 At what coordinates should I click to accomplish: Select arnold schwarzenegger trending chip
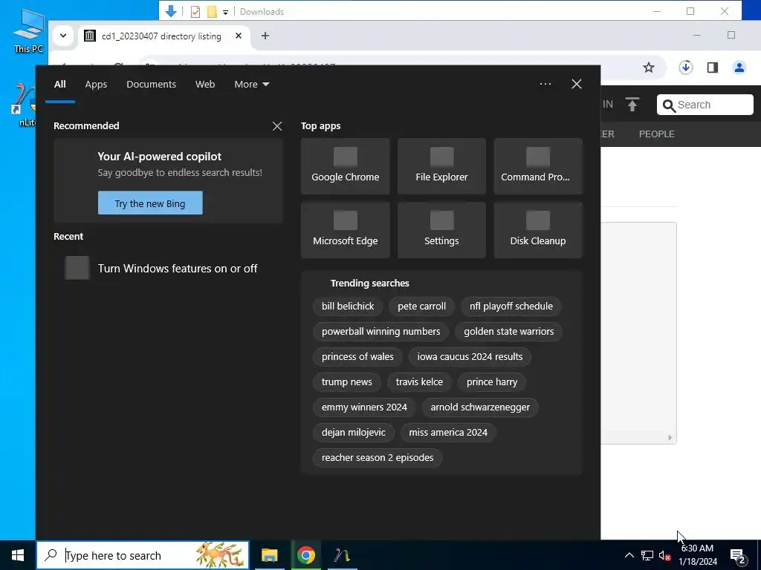coord(480,407)
